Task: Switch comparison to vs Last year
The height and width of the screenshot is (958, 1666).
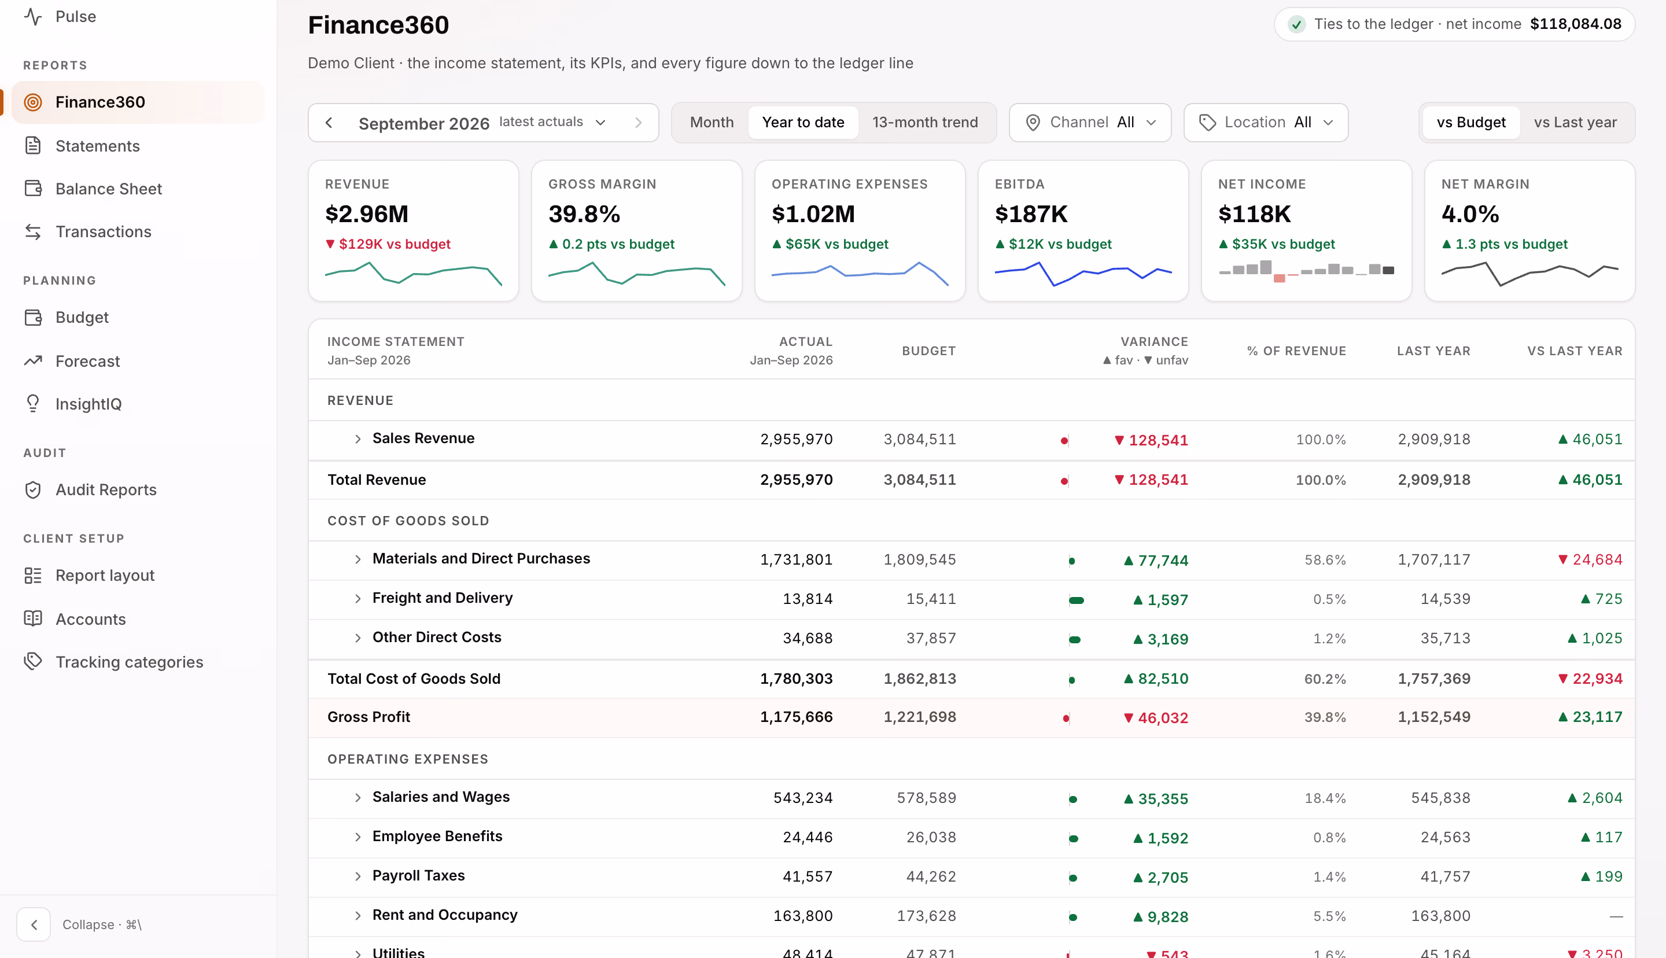Action: pos(1575,123)
